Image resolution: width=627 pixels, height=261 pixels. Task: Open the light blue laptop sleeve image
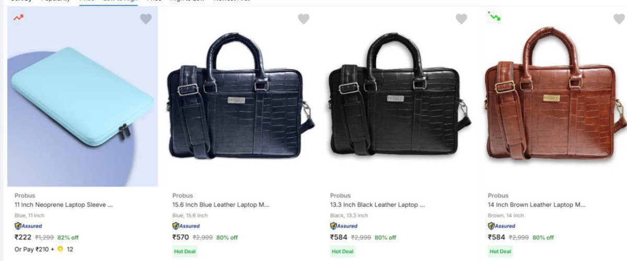[83, 97]
